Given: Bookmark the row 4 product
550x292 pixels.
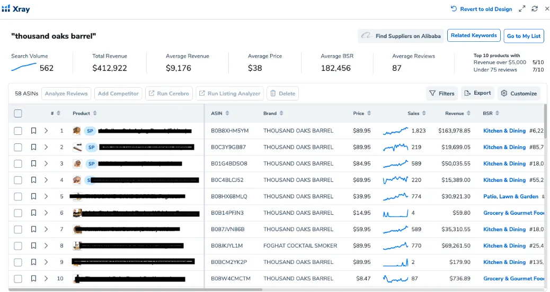Looking at the screenshot, I should click(x=33, y=180).
